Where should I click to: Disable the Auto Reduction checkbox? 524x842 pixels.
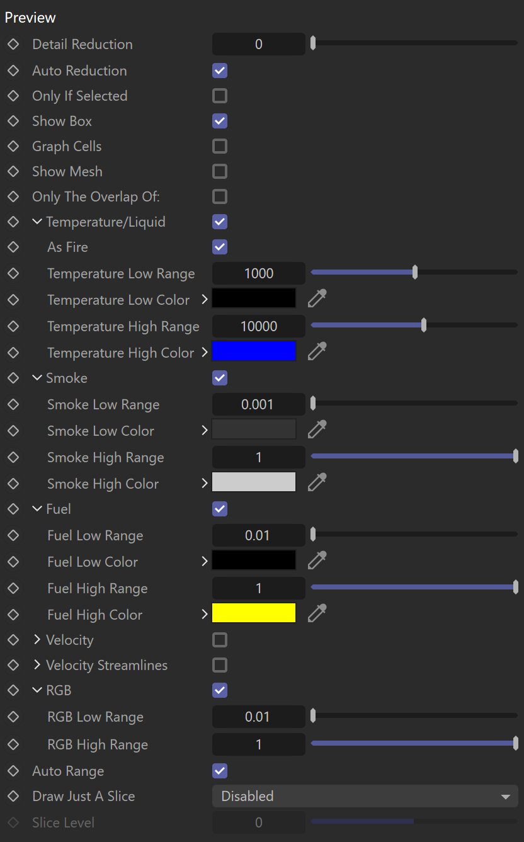pos(220,71)
